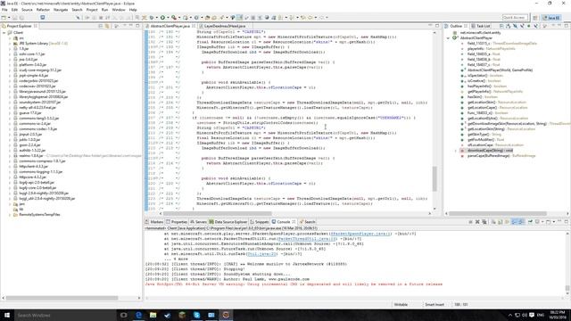Open the Properties view tab

(177, 222)
